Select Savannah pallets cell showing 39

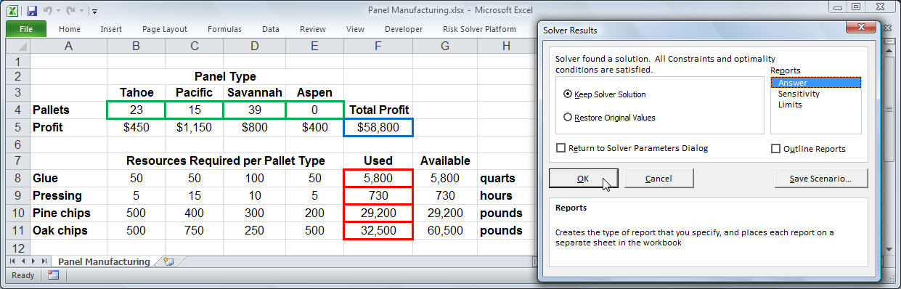[253, 110]
